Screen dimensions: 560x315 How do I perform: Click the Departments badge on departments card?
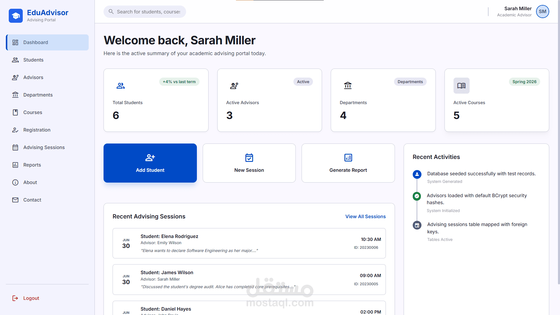point(410,82)
